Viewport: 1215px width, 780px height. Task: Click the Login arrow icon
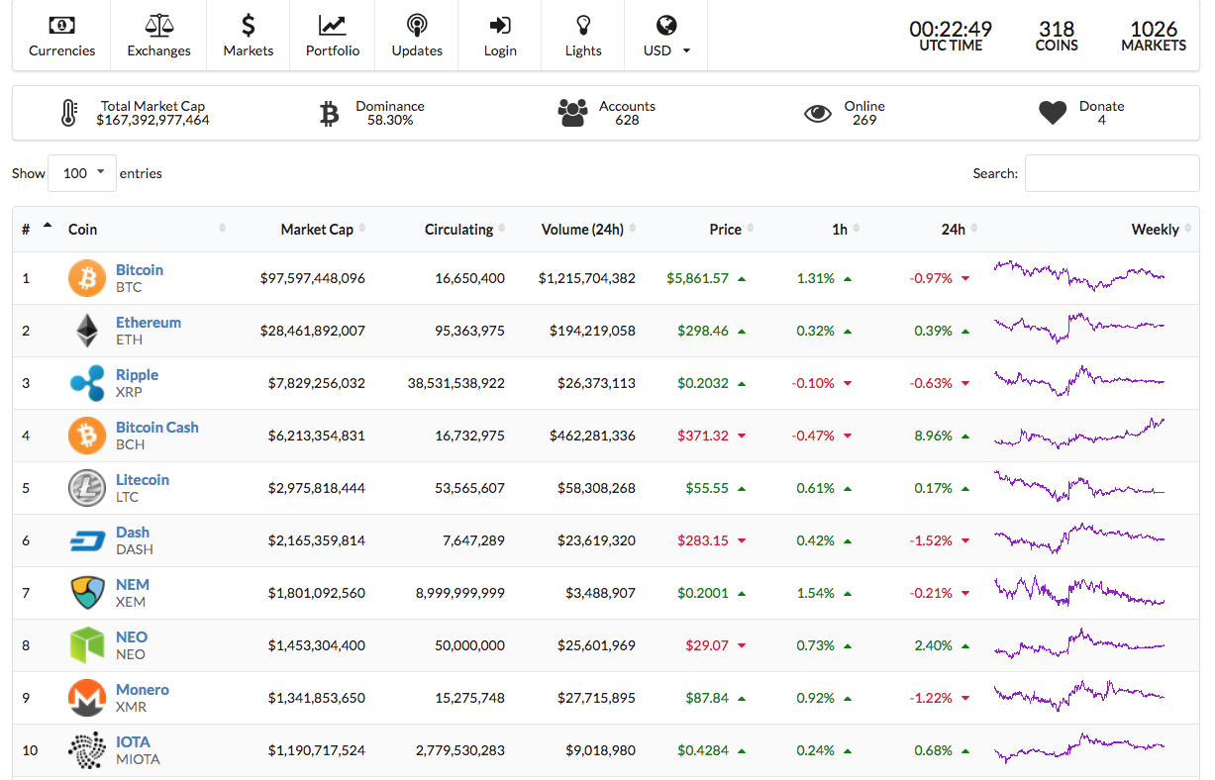coord(500,25)
